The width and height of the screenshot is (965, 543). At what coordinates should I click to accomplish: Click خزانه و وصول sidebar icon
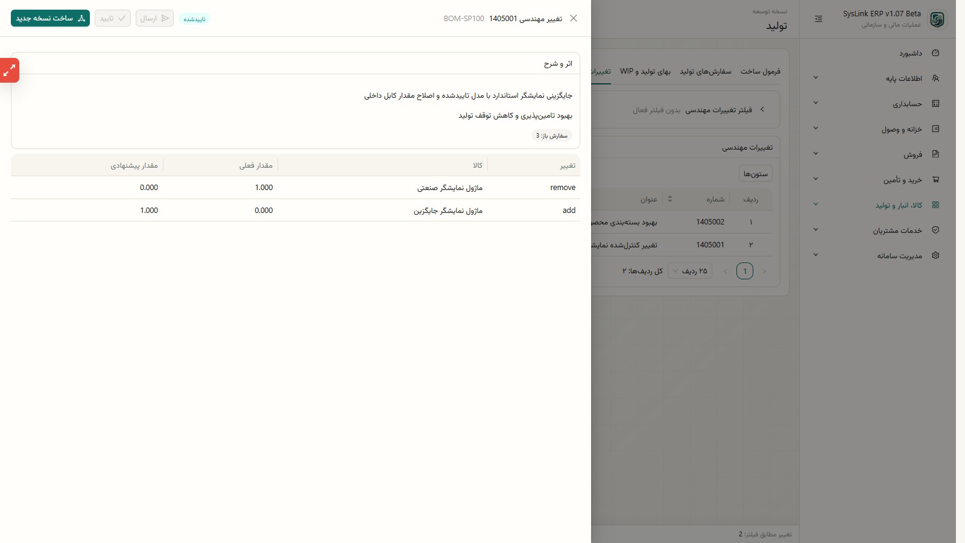click(935, 129)
